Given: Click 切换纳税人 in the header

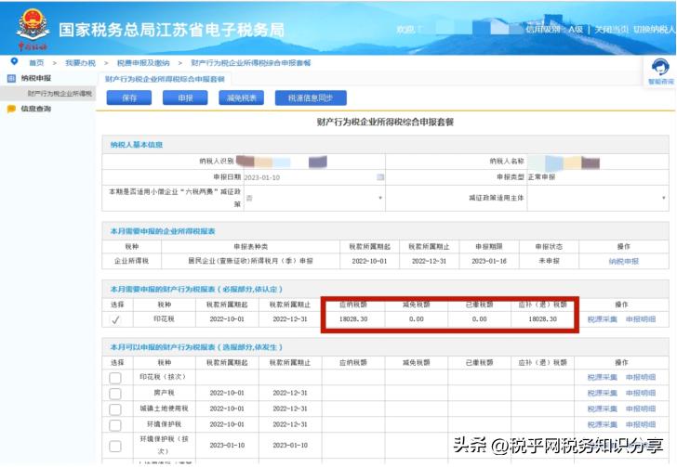Looking at the screenshot, I should [654, 30].
